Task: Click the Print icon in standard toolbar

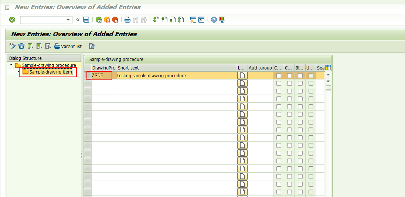Action: [127, 20]
